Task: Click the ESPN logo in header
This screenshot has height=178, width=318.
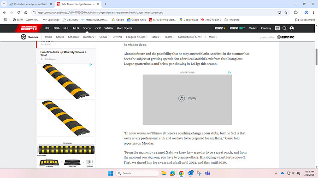Action: click(29, 28)
